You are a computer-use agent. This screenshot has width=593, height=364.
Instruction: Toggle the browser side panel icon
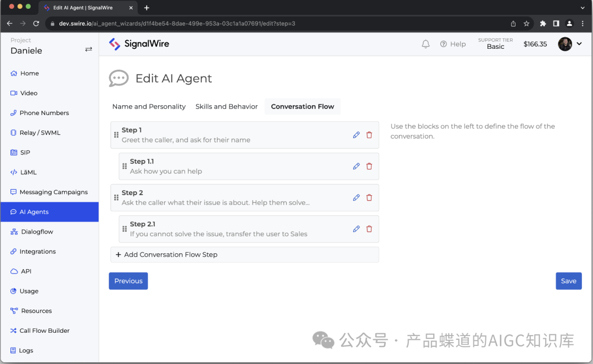click(x=556, y=24)
